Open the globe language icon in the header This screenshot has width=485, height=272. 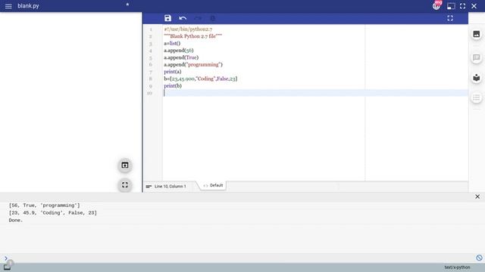pos(436,6)
